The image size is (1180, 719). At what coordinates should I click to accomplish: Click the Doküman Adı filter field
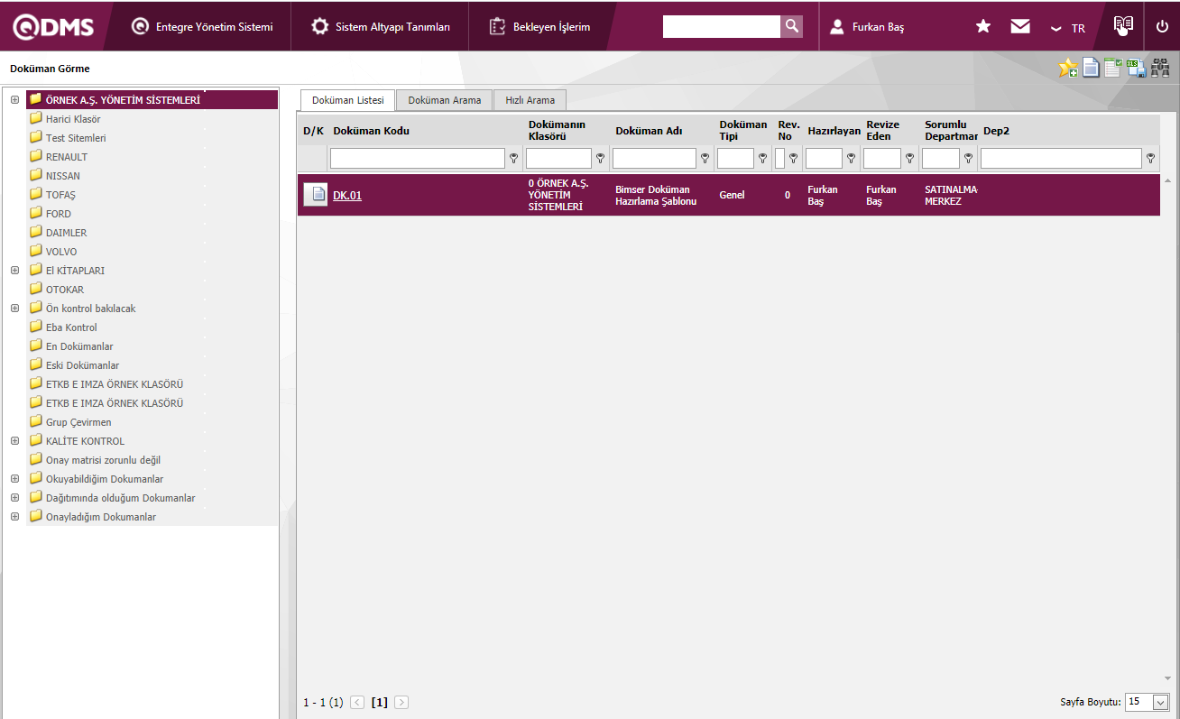(655, 159)
